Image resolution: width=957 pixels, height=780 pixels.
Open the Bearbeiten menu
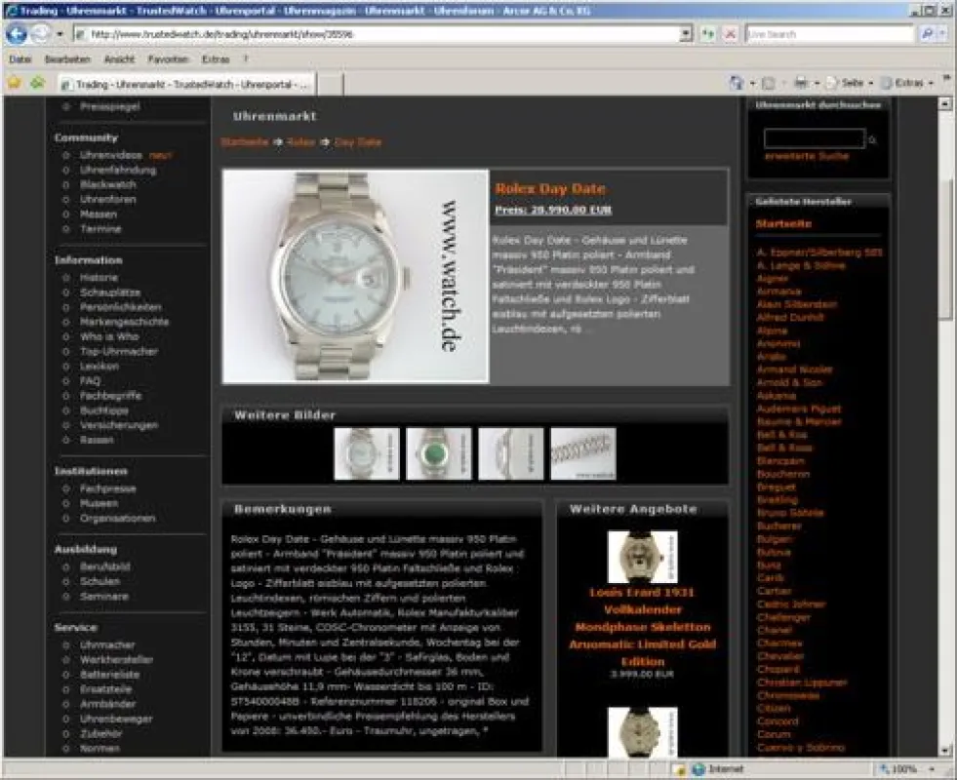pos(67,59)
